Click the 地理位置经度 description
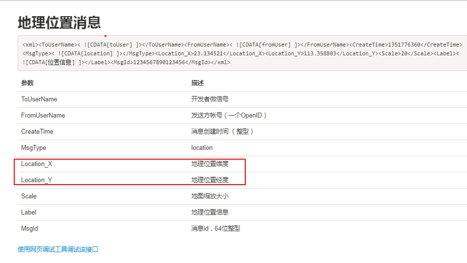This screenshot has height=263, width=467. [210, 180]
